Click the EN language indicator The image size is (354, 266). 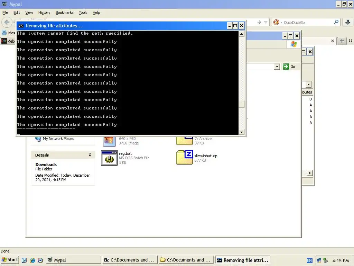(x=309, y=260)
